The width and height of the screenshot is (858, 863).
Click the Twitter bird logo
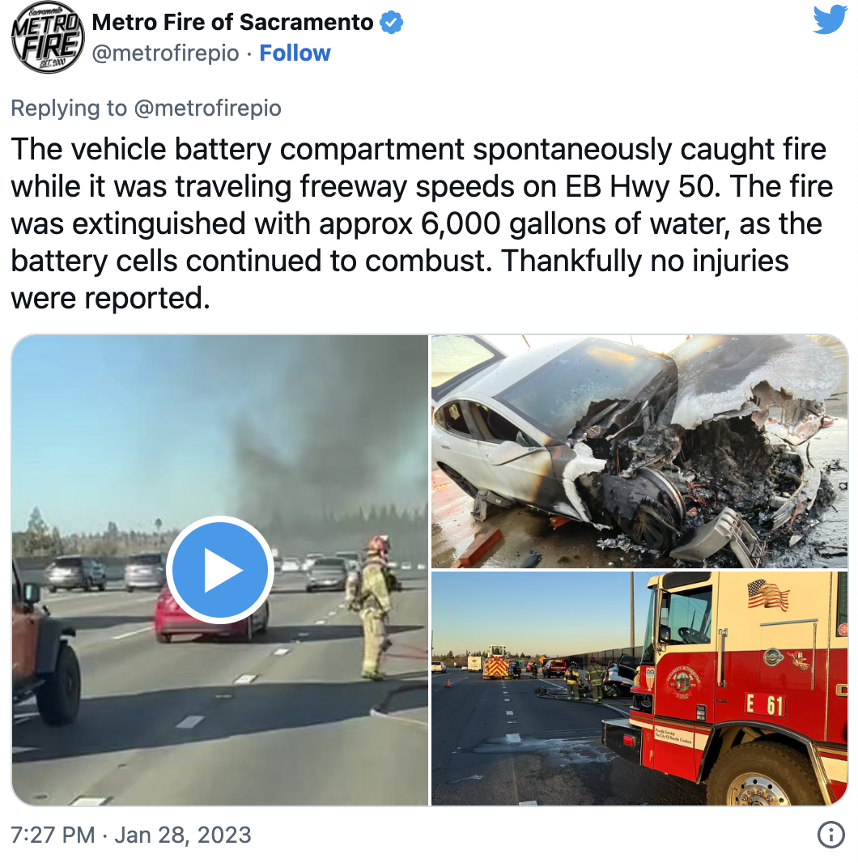click(x=830, y=19)
